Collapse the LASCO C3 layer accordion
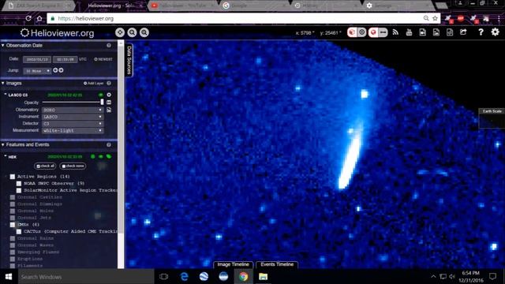Image resolution: width=505 pixels, height=284 pixels. 6,95
